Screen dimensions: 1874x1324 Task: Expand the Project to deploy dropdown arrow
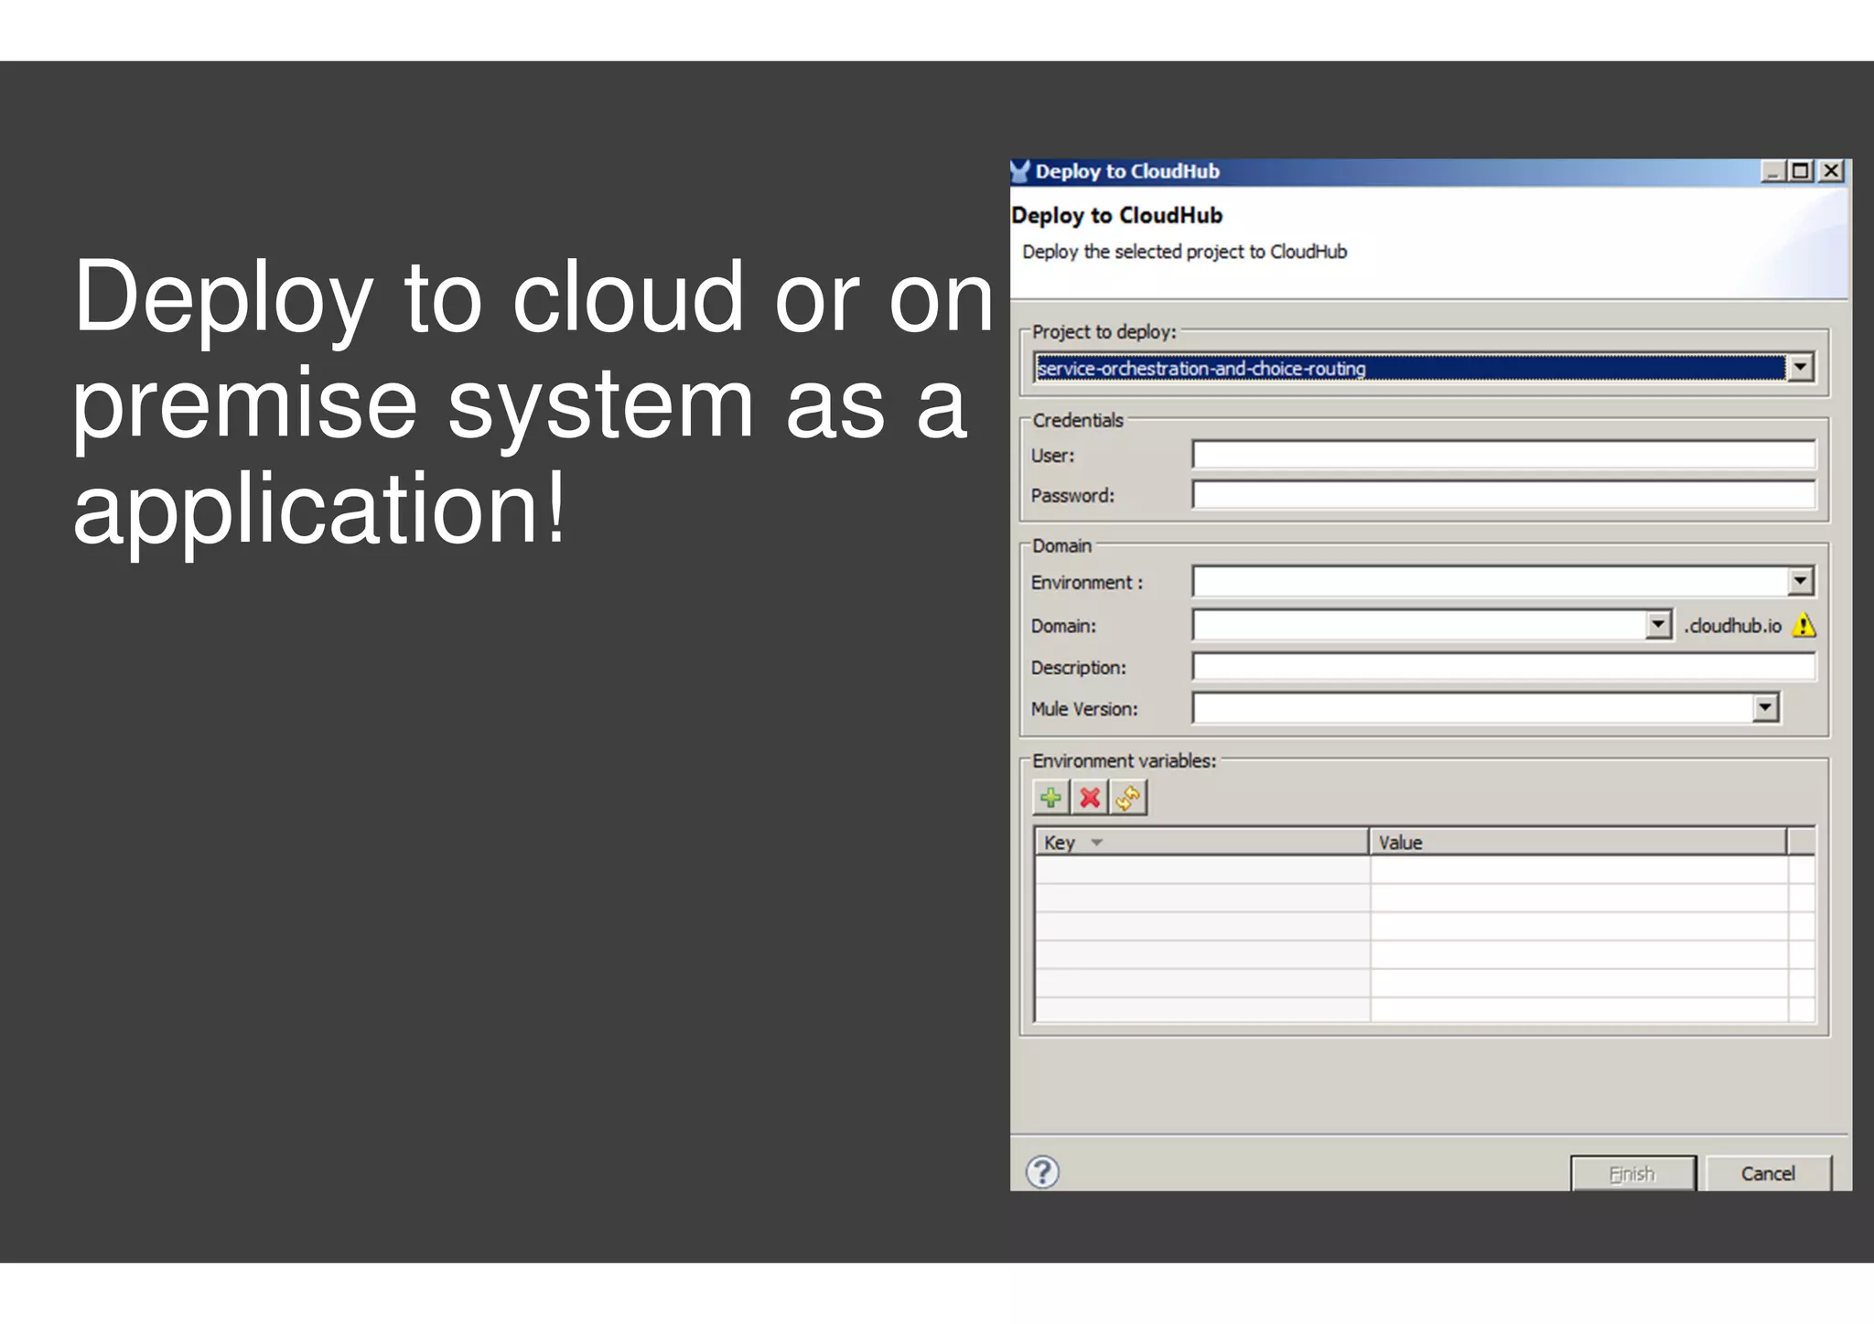(1800, 368)
